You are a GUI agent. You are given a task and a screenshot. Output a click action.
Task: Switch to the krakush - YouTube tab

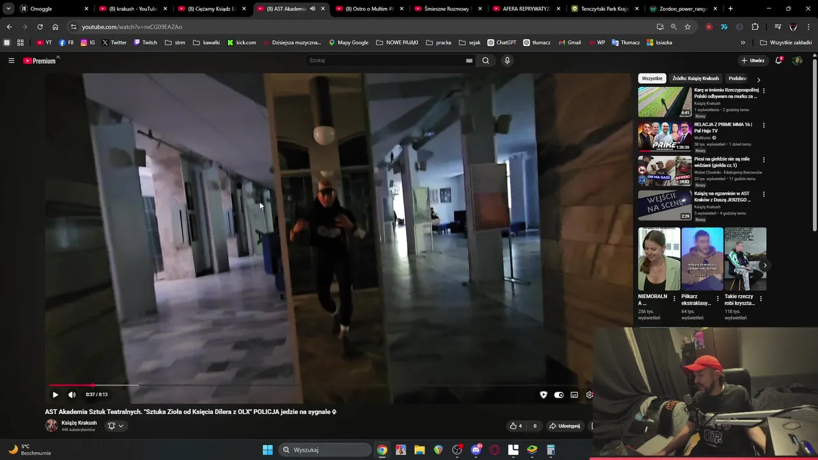(133, 9)
